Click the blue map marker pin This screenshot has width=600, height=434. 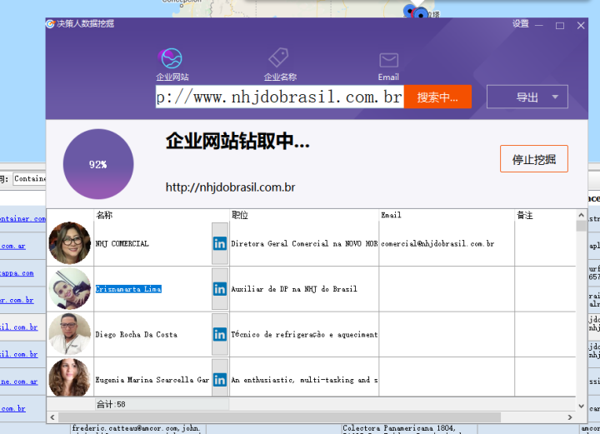click(x=421, y=14)
